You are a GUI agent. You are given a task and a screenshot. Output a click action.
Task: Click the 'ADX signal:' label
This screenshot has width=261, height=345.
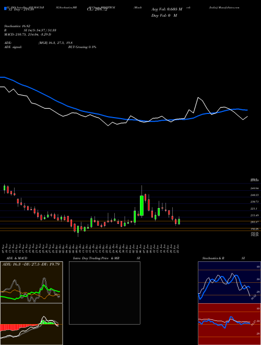[x=13, y=47]
